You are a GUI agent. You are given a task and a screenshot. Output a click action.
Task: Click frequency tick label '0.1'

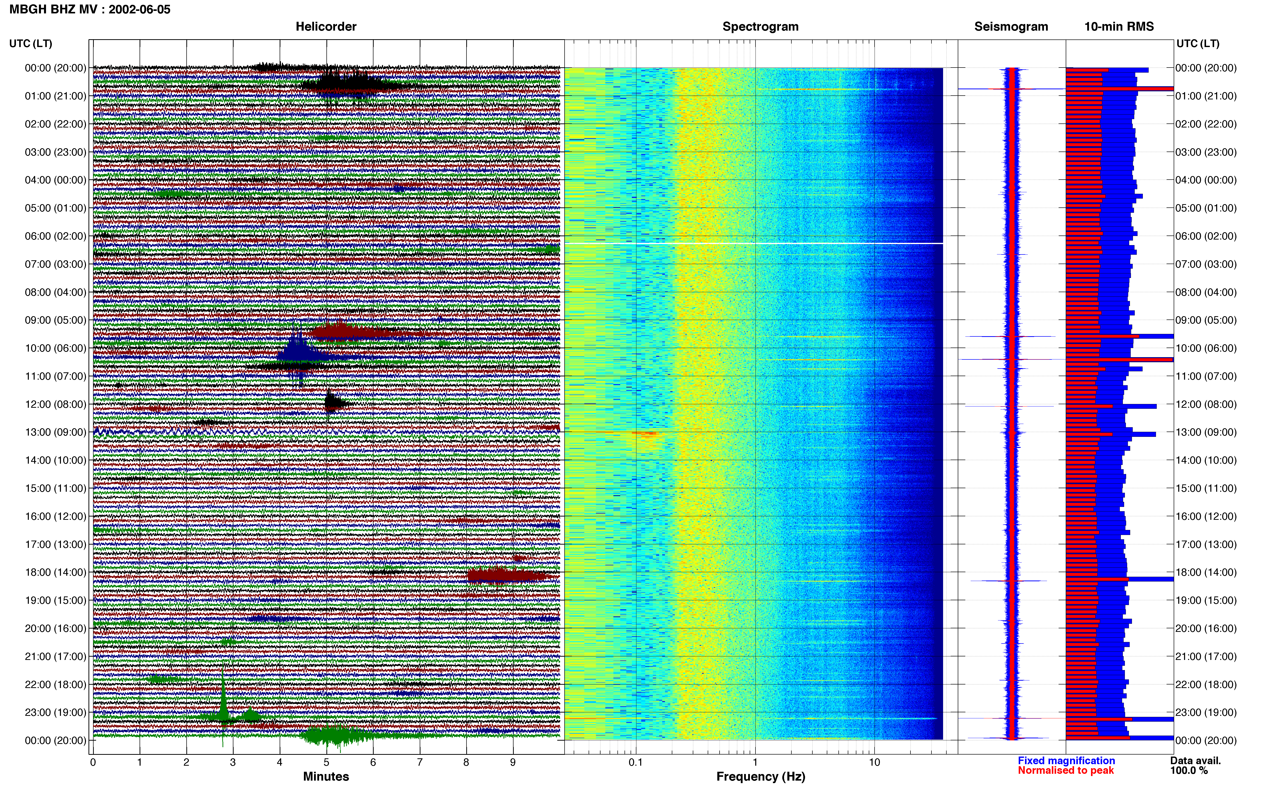[636, 762]
